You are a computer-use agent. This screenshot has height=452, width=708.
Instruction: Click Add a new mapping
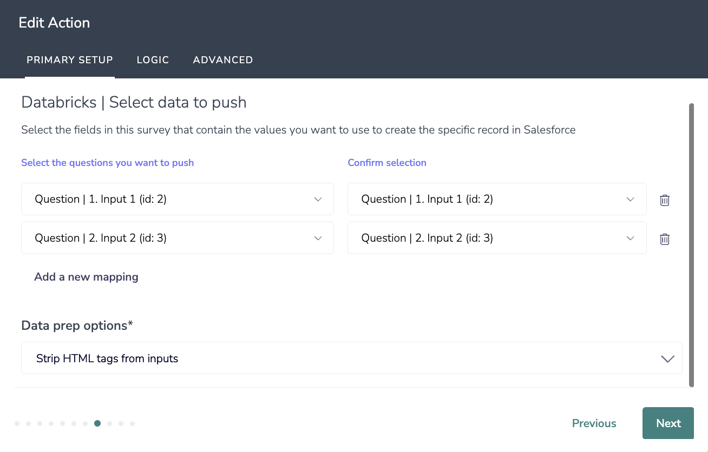point(86,277)
